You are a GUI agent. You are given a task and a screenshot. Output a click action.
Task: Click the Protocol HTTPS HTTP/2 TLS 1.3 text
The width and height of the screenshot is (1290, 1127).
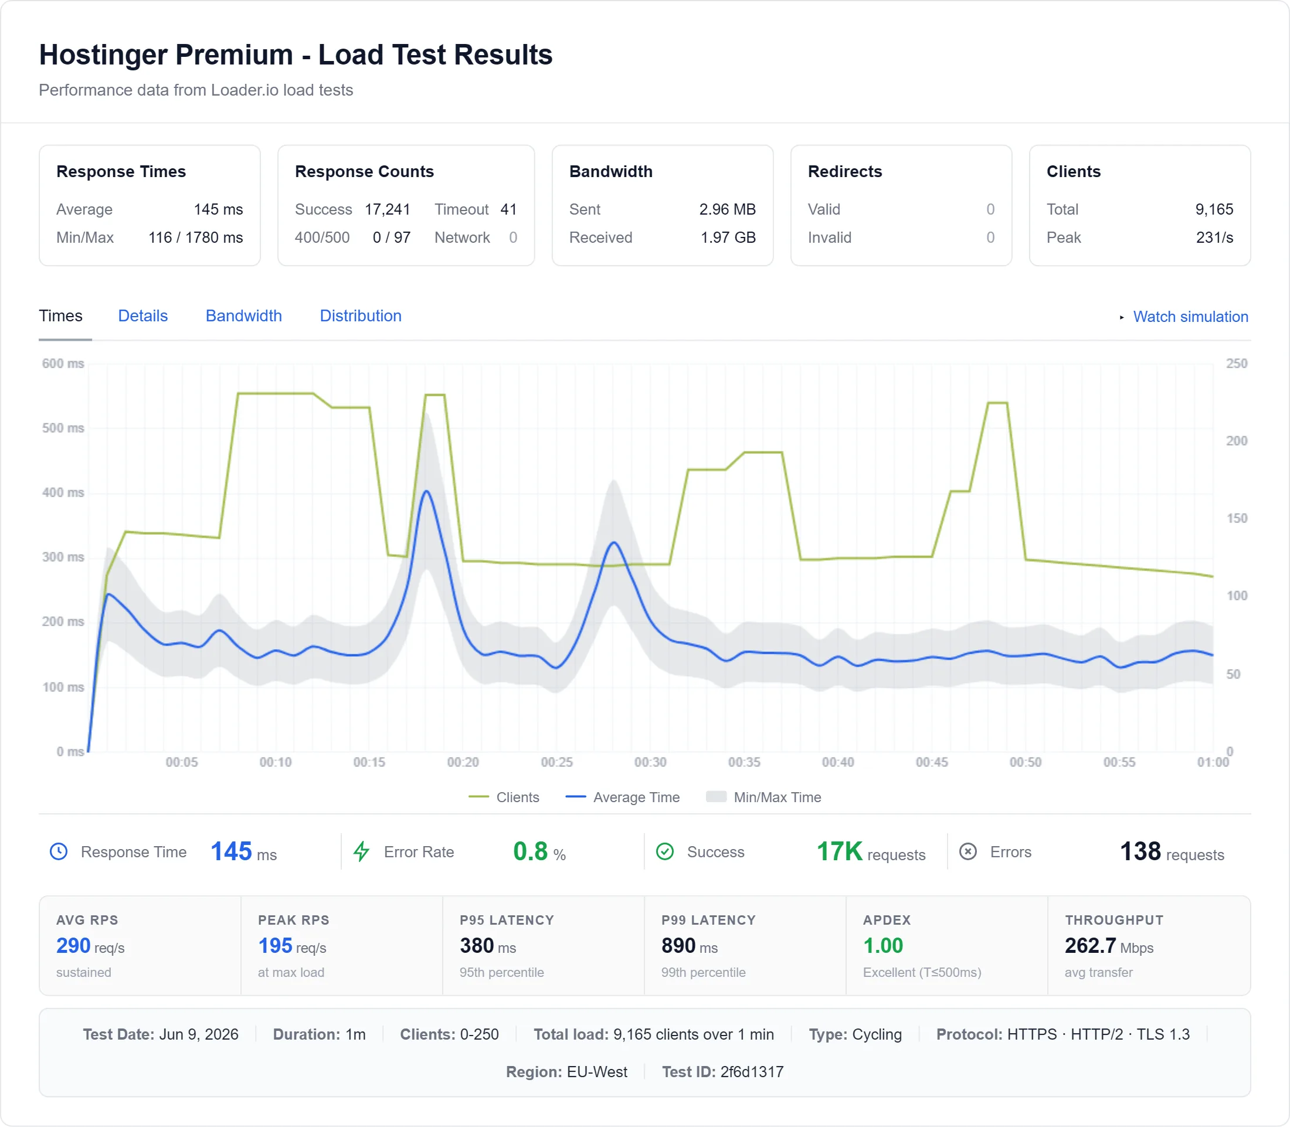(1063, 1034)
